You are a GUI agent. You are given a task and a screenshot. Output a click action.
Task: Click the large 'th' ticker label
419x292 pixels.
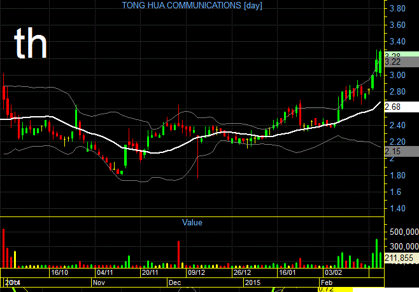tap(31, 44)
